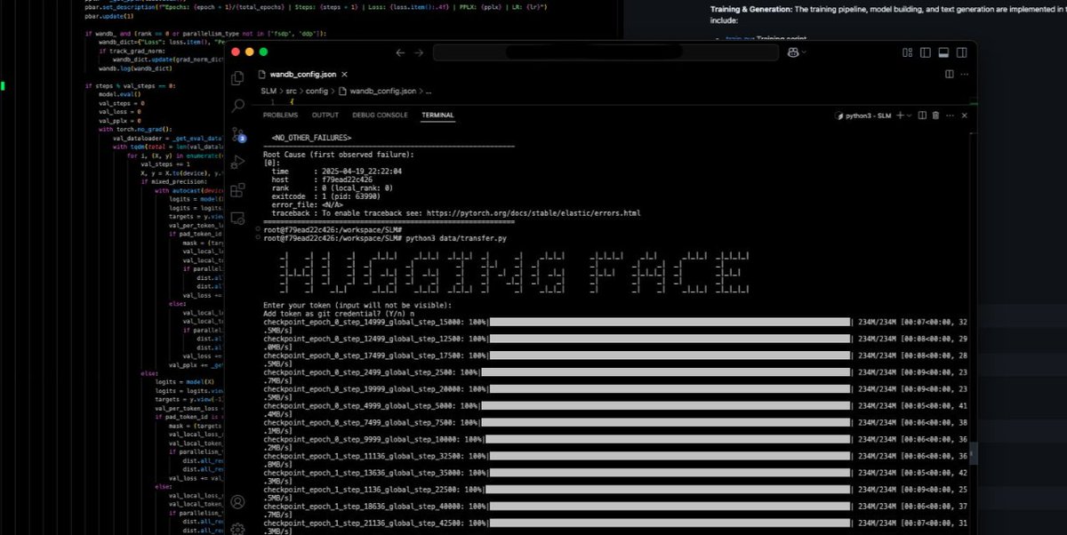Open the Customize Layout icon
Image resolution: width=1067 pixels, height=535 pixels.
pos(907,52)
